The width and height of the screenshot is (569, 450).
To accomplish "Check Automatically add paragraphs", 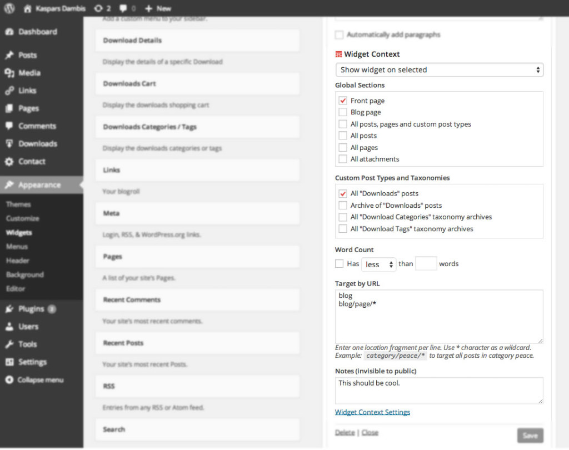I will tap(339, 34).
